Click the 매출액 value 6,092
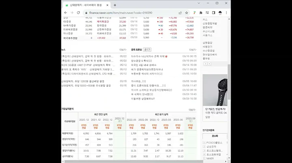The height and width of the screenshot is (163, 292). pyautogui.click(x=86, y=134)
